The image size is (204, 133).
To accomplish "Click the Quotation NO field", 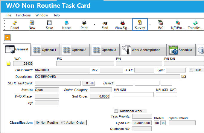I will coord(142,129).
